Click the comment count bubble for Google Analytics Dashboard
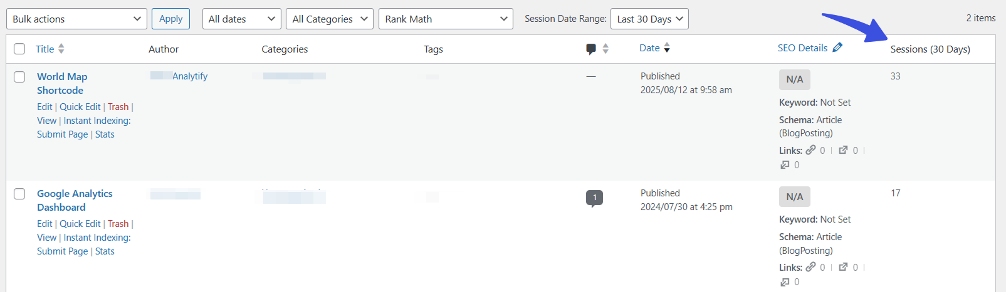Image resolution: width=1006 pixels, height=292 pixels. point(594,198)
